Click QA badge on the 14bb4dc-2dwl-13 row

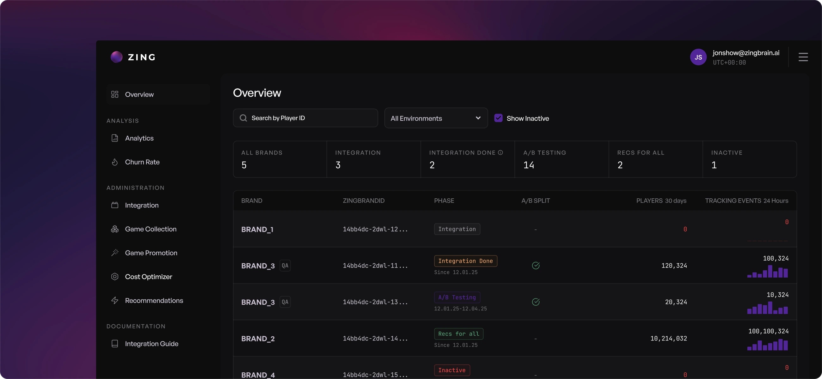tap(285, 302)
